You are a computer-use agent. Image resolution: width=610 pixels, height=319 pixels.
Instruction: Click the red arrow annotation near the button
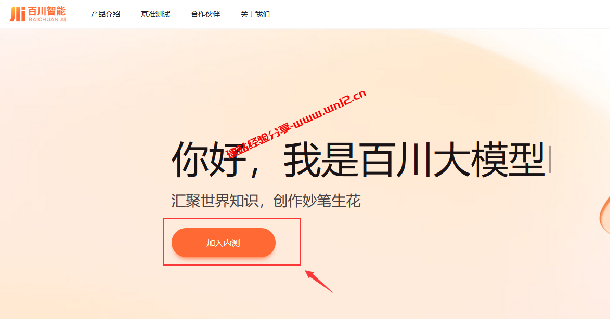pos(319,281)
